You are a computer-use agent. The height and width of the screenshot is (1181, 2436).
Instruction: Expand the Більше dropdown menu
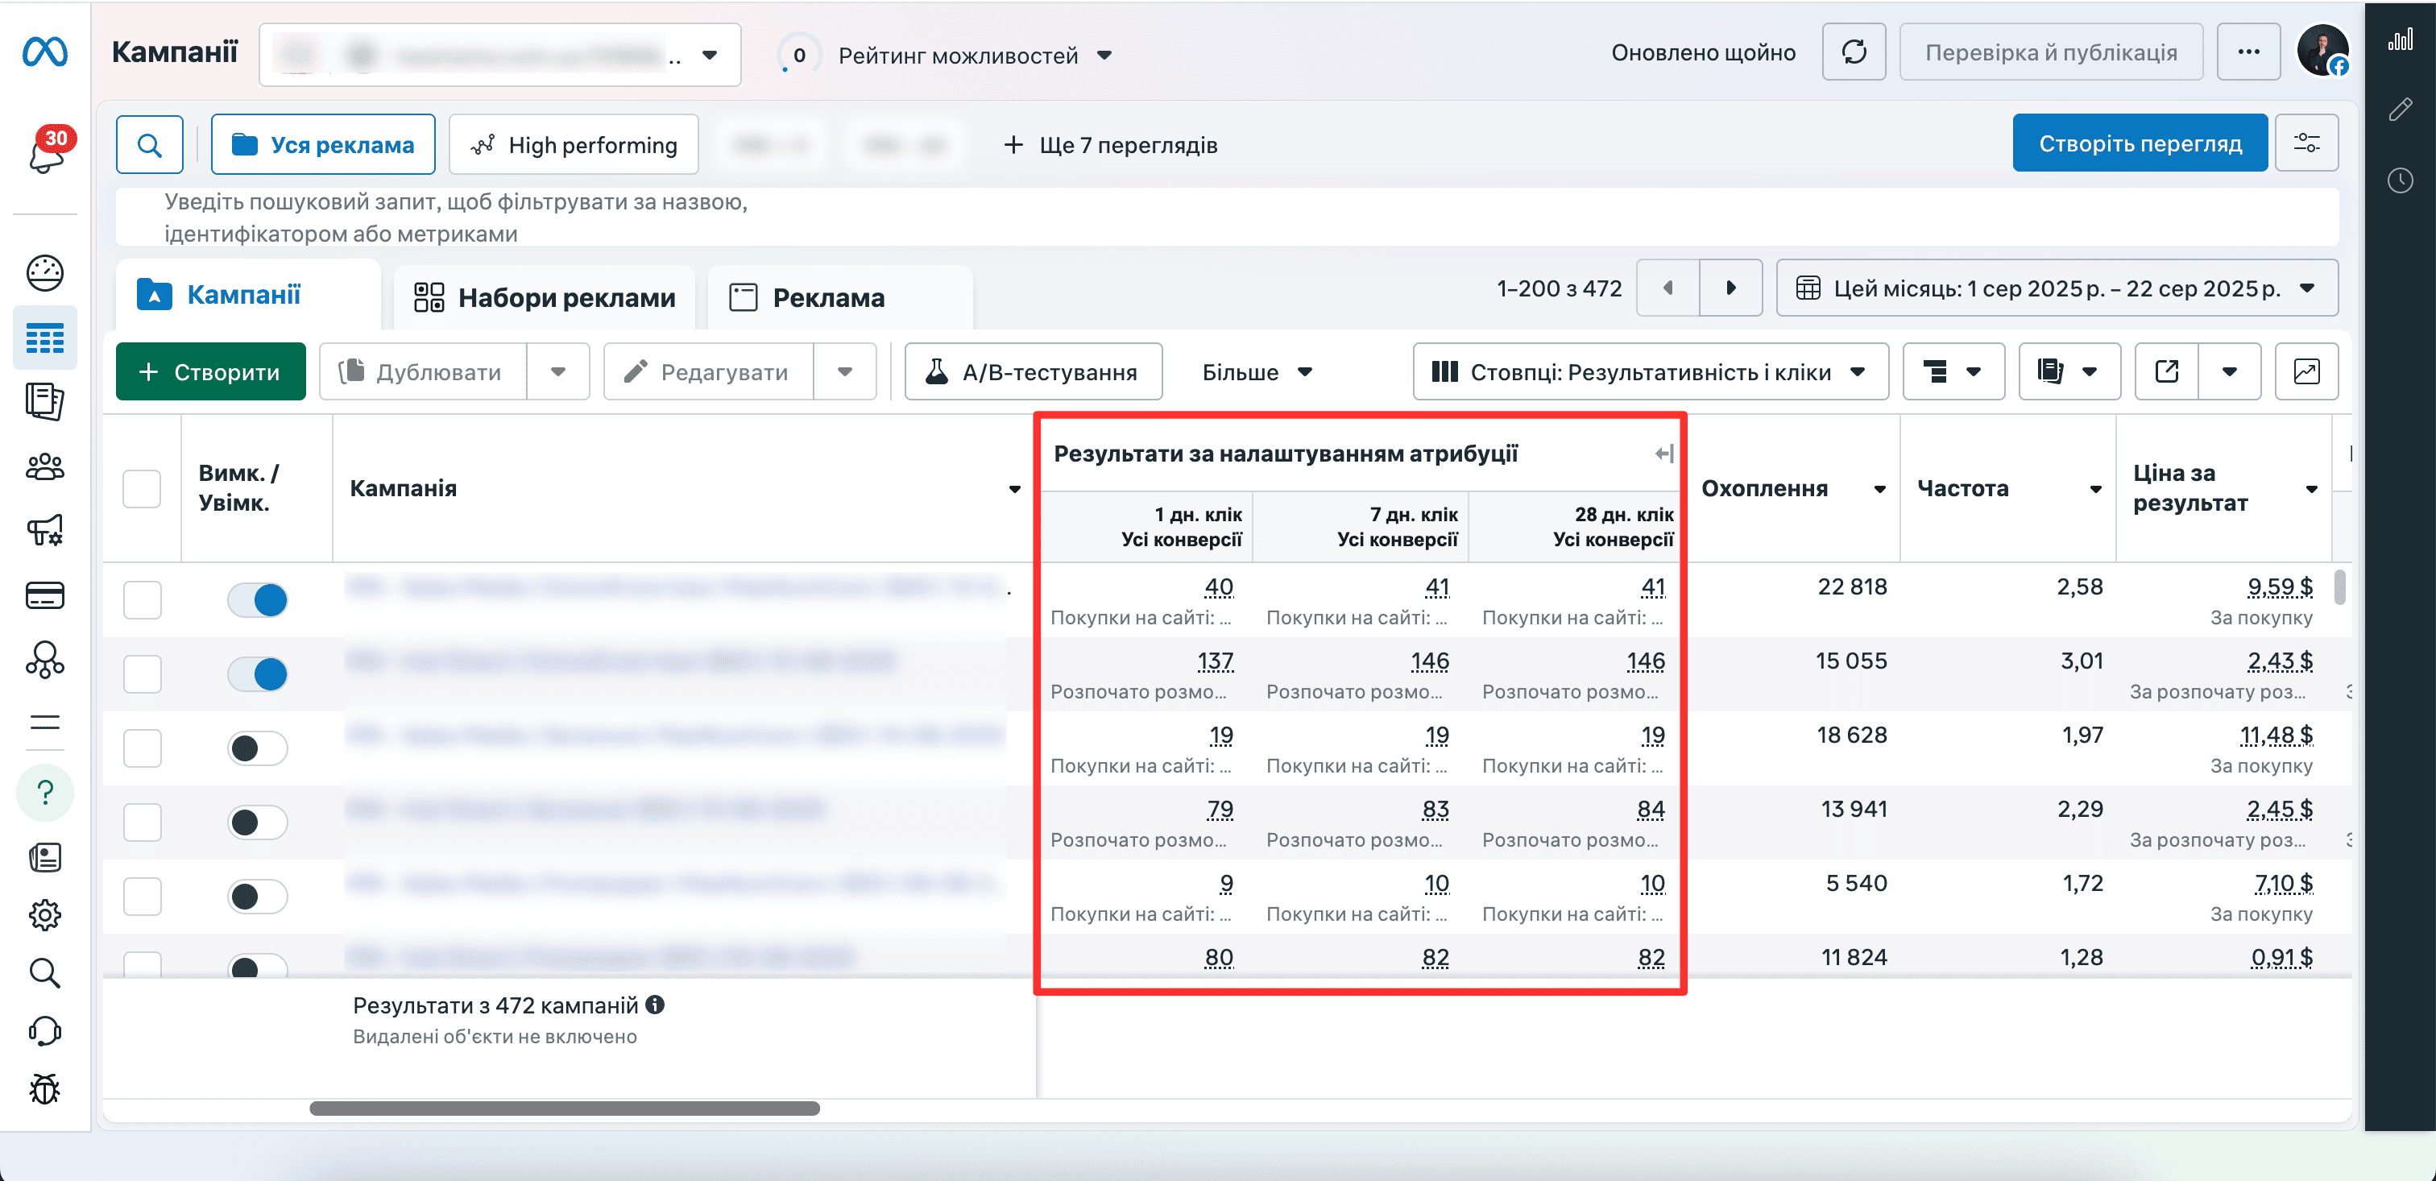[1257, 371]
